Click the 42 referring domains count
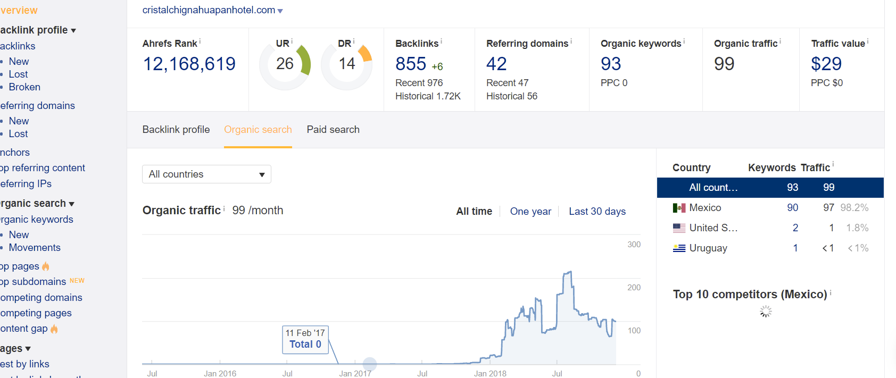 coord(496,64)
